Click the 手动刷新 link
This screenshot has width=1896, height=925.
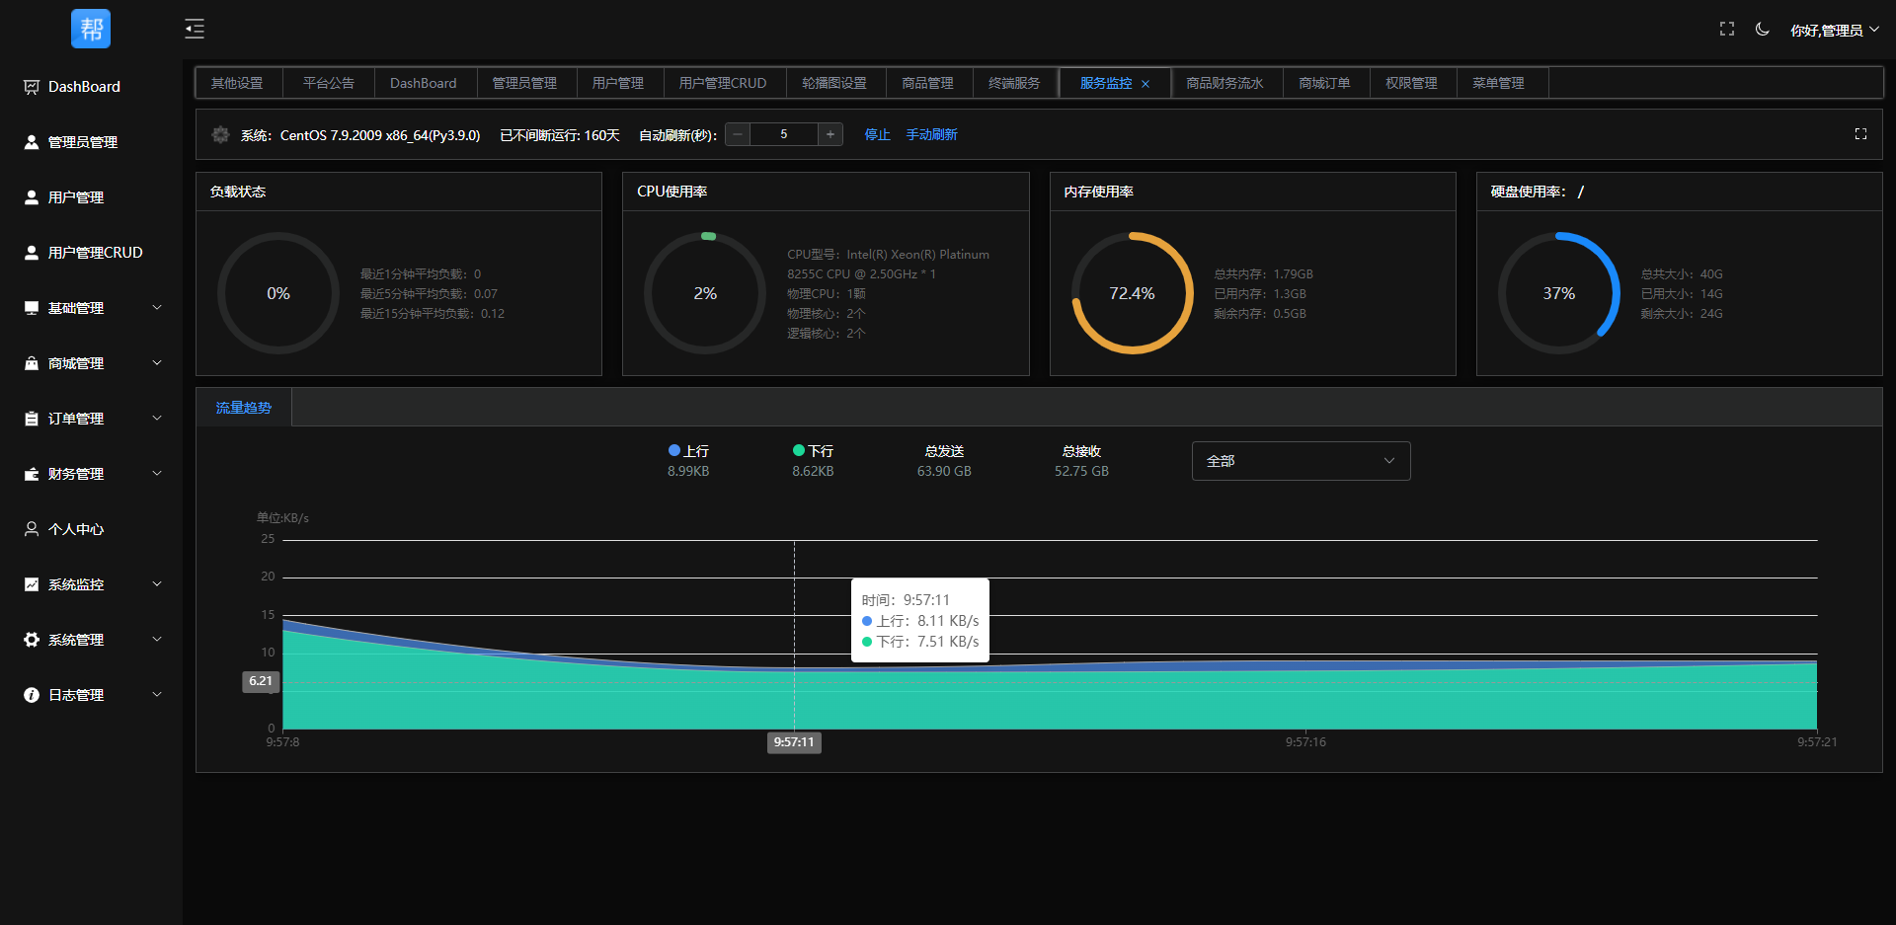pyautogui.click(x=931, y=135)
